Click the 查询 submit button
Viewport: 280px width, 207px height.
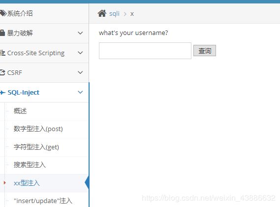click(205, 51)
